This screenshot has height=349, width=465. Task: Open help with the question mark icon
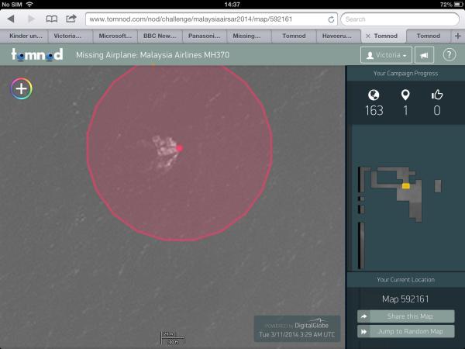449,55
